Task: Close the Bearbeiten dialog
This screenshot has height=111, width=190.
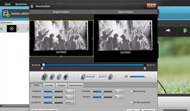Action: 151,5
